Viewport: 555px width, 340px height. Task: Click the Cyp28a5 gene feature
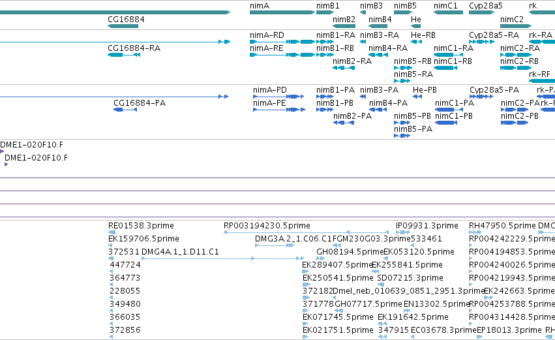click(x=482, y=12)
